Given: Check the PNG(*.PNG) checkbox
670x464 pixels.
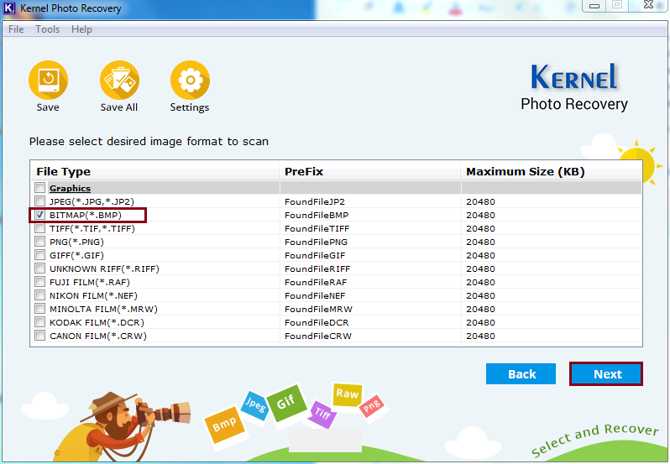Looking at the screenshot, I should tap(39, 242).
